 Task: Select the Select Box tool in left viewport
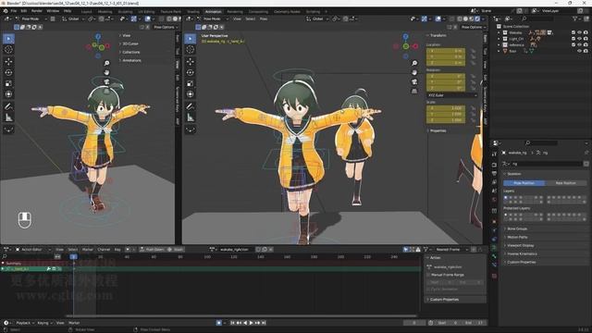pos(8,39)
